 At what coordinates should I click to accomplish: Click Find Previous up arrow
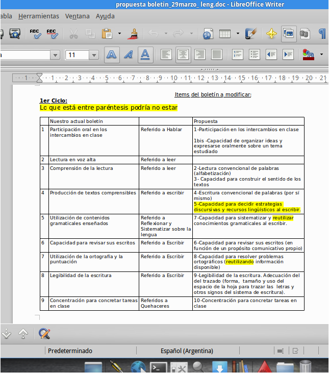click(23, 334)
